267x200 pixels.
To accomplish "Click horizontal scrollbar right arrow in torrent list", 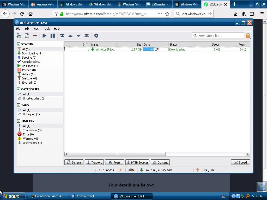I will (x=248, y=154).
